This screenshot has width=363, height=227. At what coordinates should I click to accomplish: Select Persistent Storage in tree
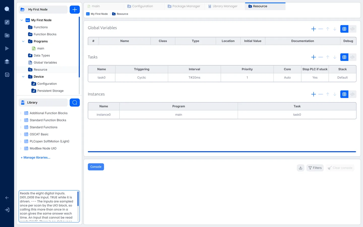[47, 91]
